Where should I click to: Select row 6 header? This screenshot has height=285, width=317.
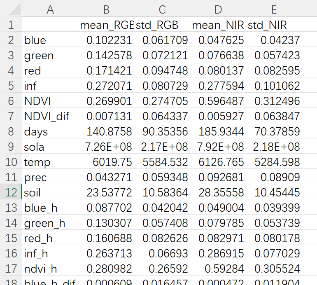[x=11, y=101]
